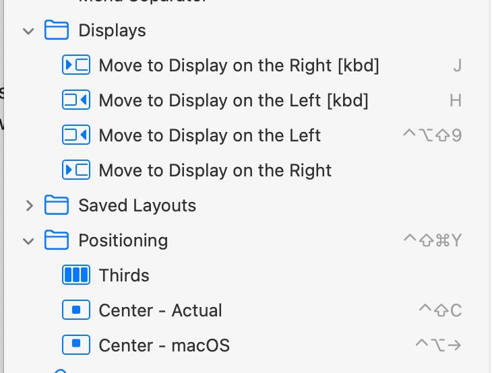Select Center - macOS text label
Screen dimensions: 492x373
point(164,345)
